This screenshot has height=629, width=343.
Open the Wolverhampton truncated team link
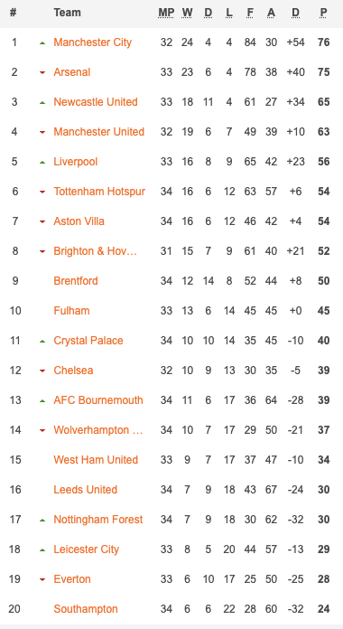(x=98, y=430)
